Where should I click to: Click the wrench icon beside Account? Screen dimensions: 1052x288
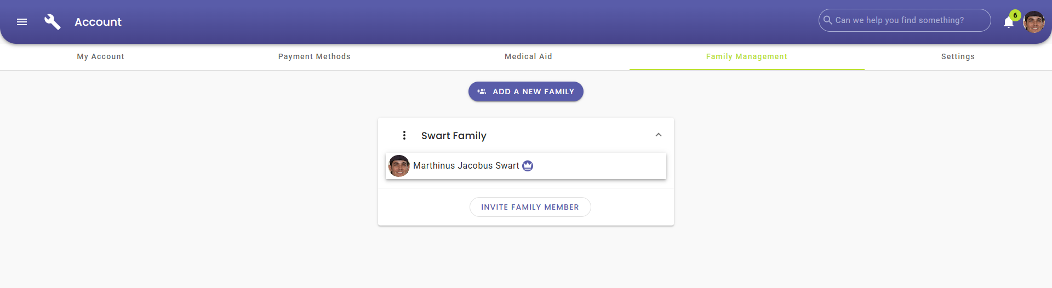pyautogui.click(x=53, y=22)
